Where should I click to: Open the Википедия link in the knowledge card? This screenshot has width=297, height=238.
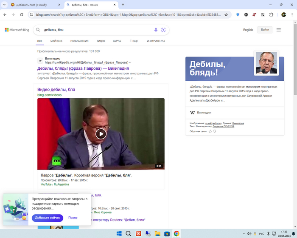[204, 113]
